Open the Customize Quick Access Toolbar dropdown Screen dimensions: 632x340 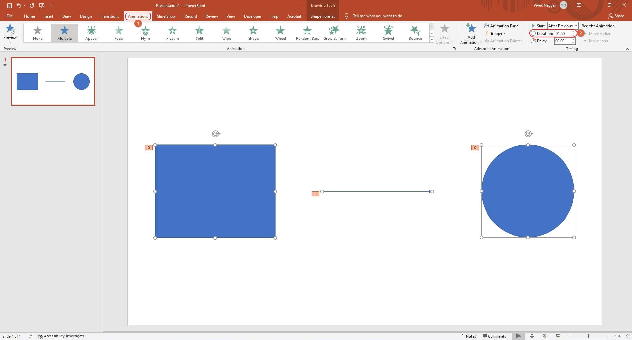click(x=51, y=6)
